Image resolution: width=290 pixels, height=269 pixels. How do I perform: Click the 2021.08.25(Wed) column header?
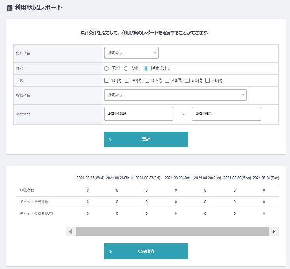90,178
